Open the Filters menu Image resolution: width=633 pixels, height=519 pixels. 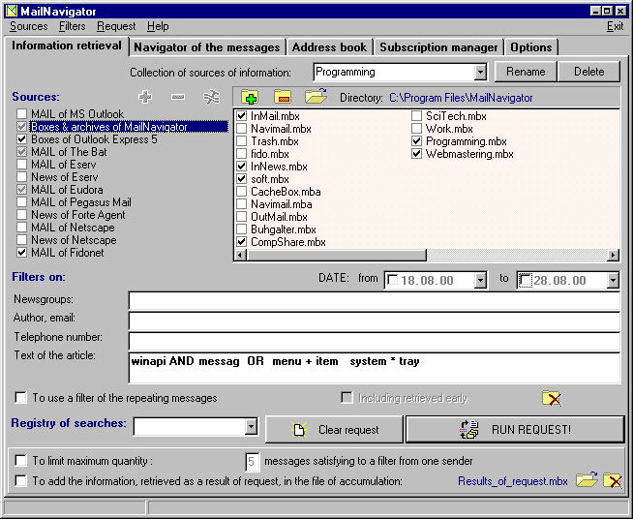72,26
